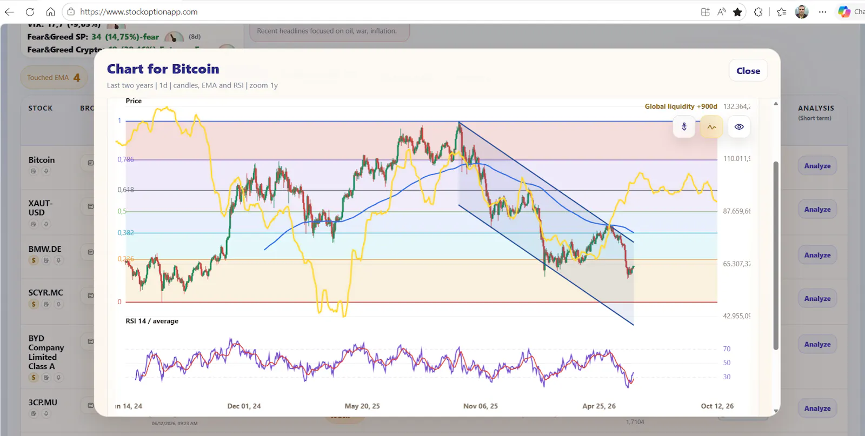This screenshot has height=436, width=865.
Task: Click the alert bell under Bitcoin
Action: pos(46,171)
